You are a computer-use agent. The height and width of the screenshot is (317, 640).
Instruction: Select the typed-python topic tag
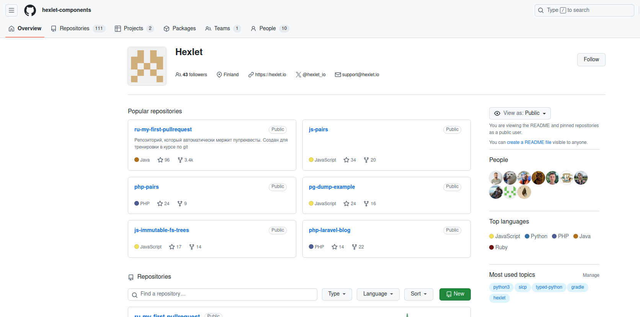point(549,287)
